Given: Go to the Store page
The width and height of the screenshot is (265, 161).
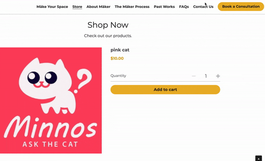Looking at the screenshot, I should point(77,7).
